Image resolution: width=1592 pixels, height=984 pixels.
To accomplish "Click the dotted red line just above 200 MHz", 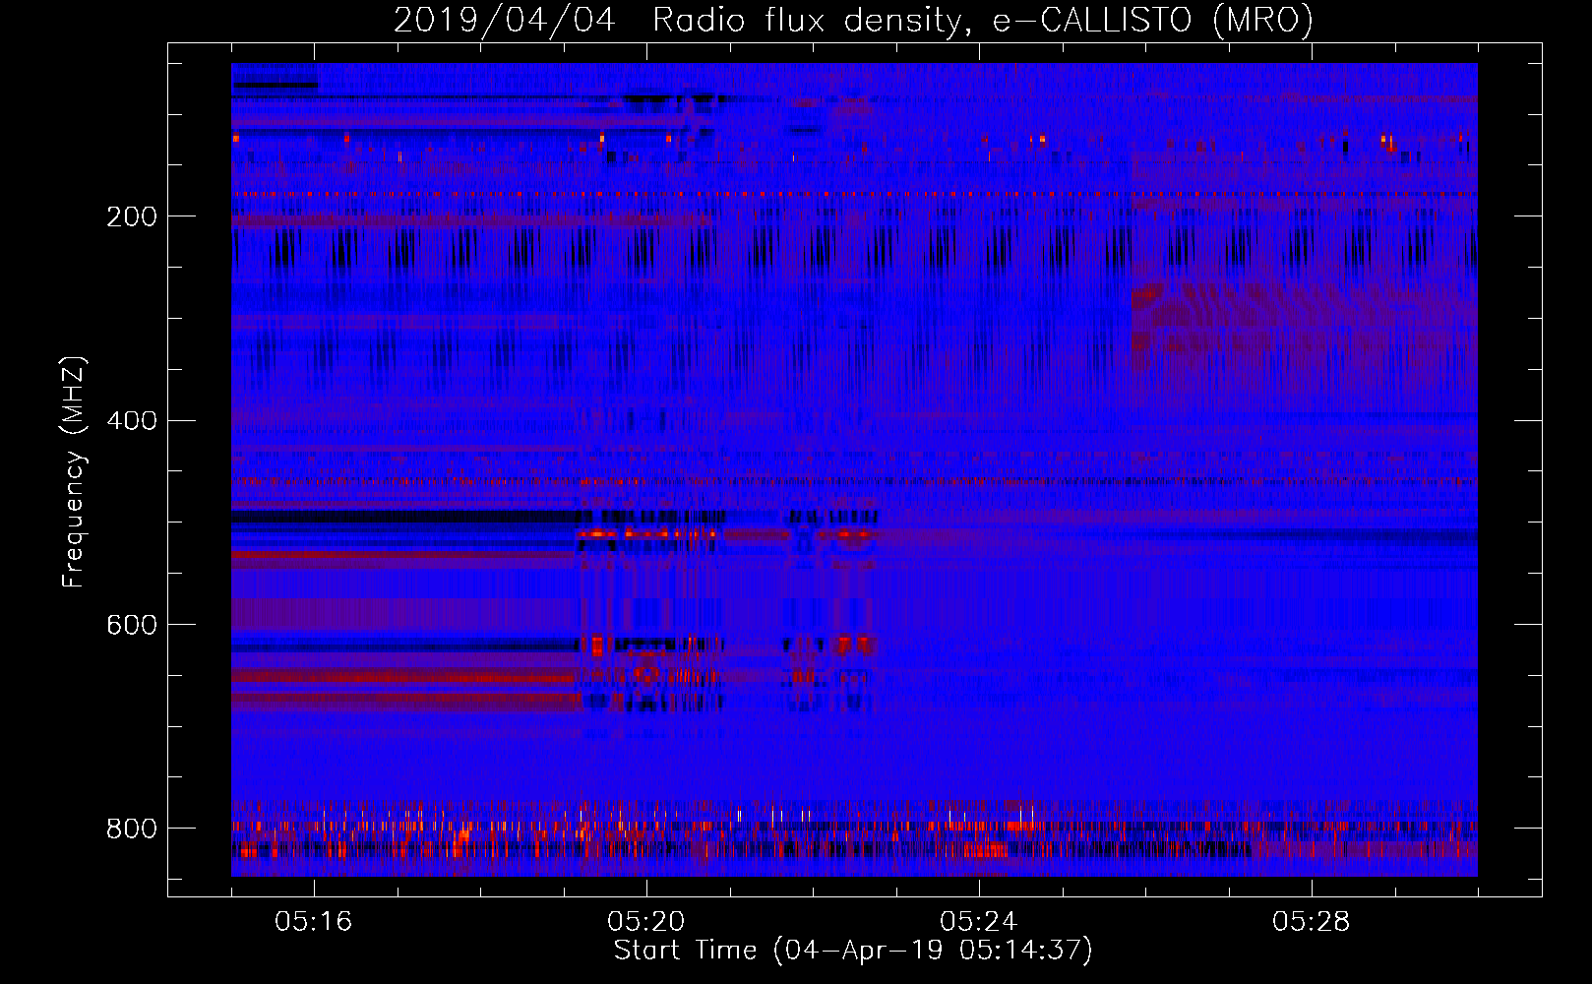I will pyautogui.click(x=854, y=195).
